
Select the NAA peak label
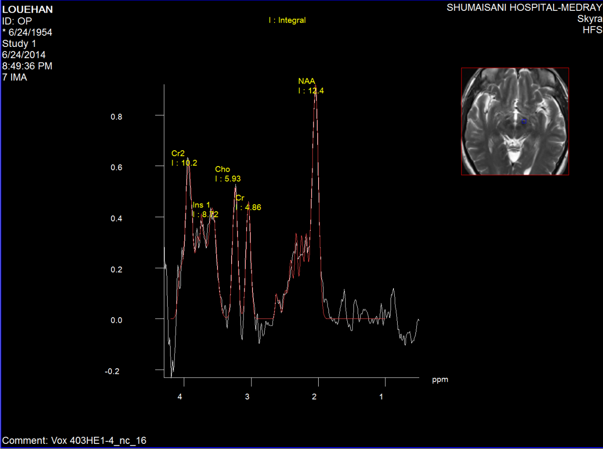pyautogui.click(x=306, y=81)
